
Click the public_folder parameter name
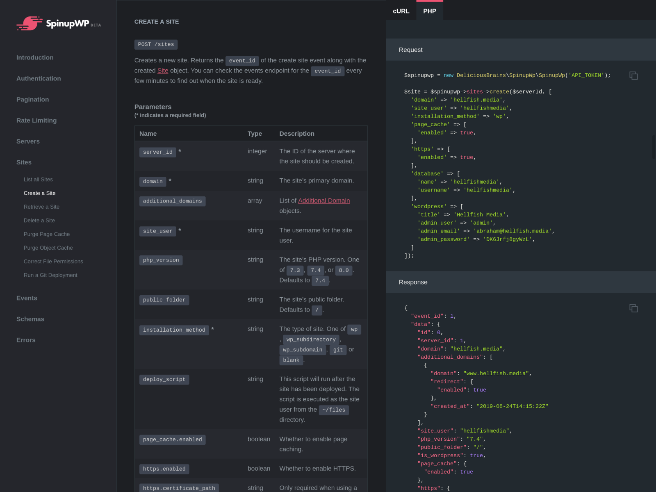(164, 300)
